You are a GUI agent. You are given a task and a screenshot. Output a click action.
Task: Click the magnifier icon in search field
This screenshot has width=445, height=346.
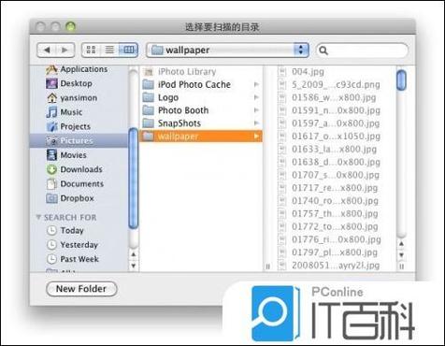point(323,50)
